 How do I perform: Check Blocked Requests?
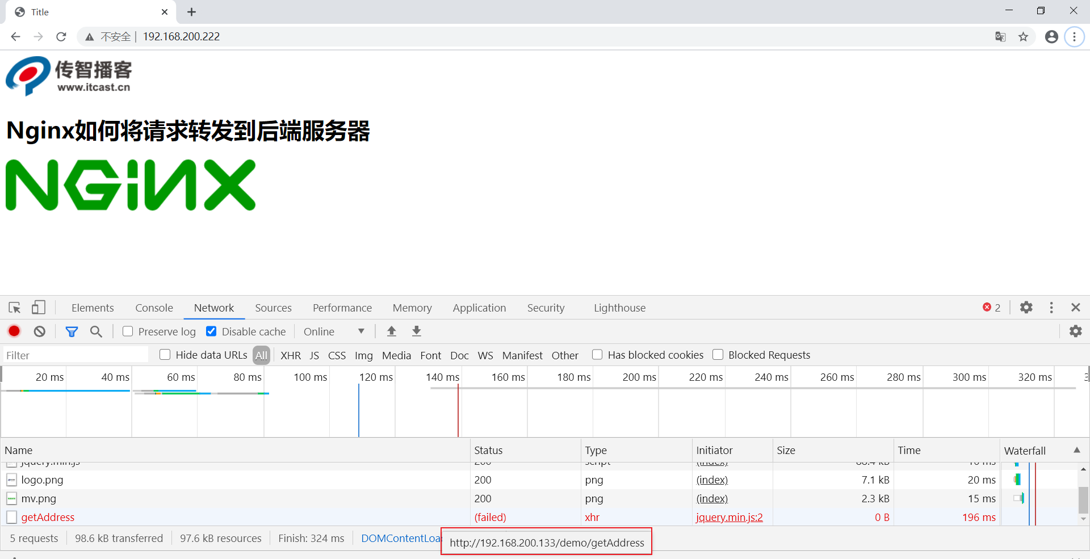pos(718,355)
